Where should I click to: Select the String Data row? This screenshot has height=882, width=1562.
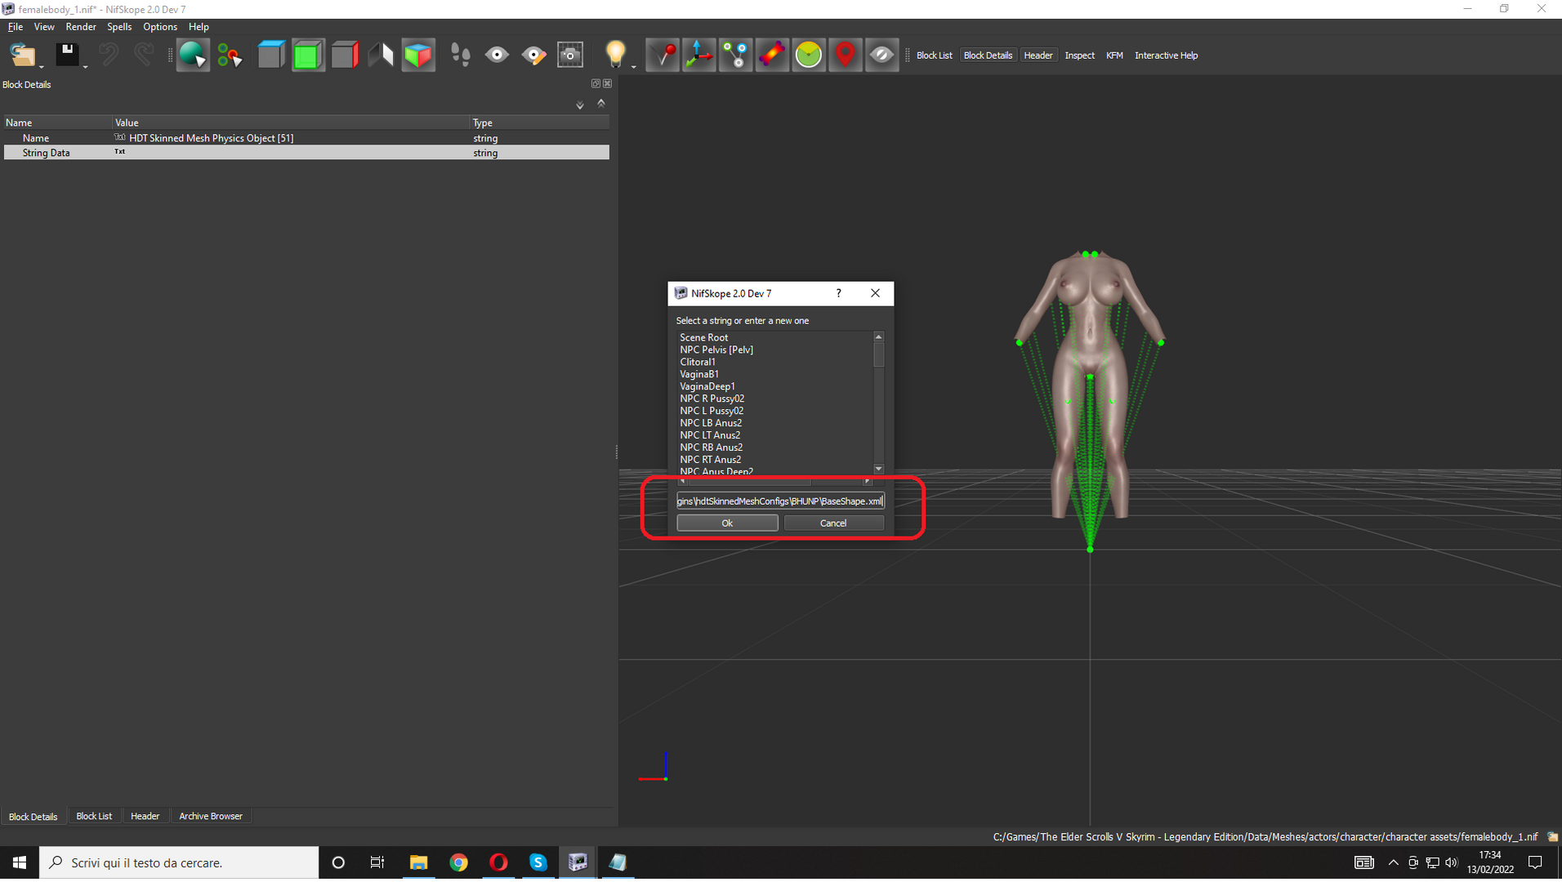(x=306, y=153)
